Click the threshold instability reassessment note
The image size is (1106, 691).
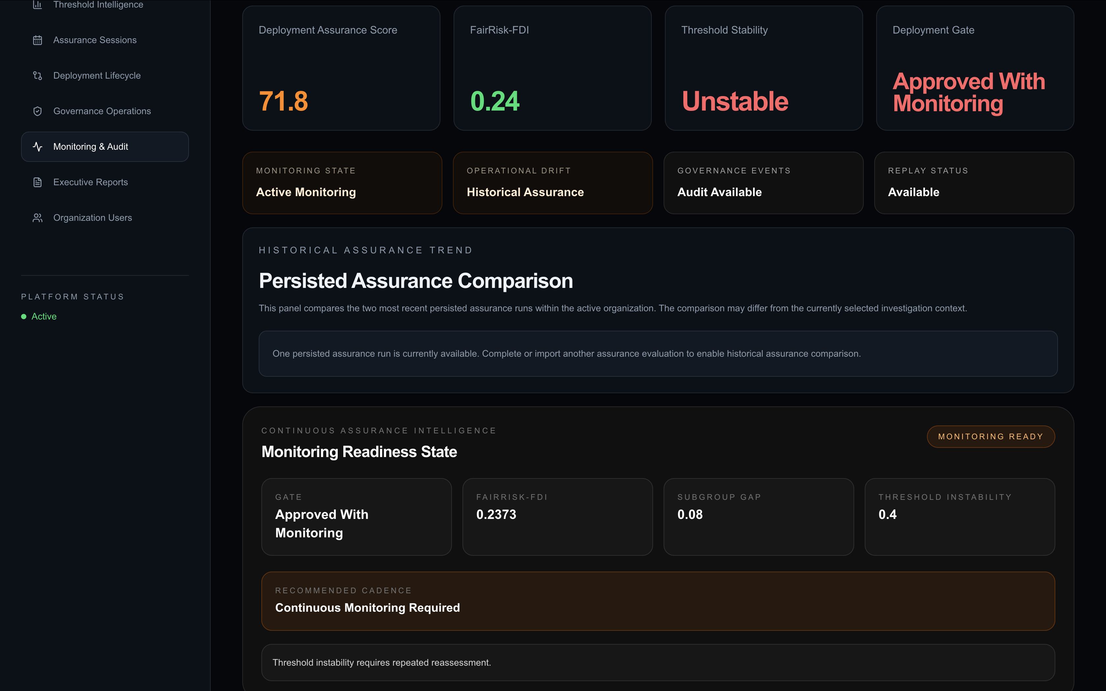tap(658, 662)
